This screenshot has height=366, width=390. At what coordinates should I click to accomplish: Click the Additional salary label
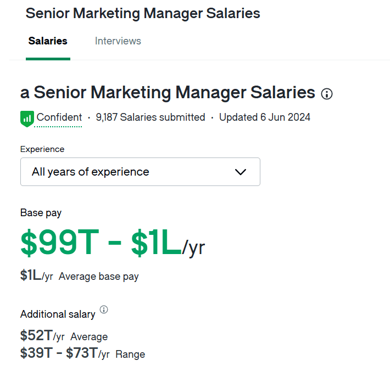click(58, 314)
